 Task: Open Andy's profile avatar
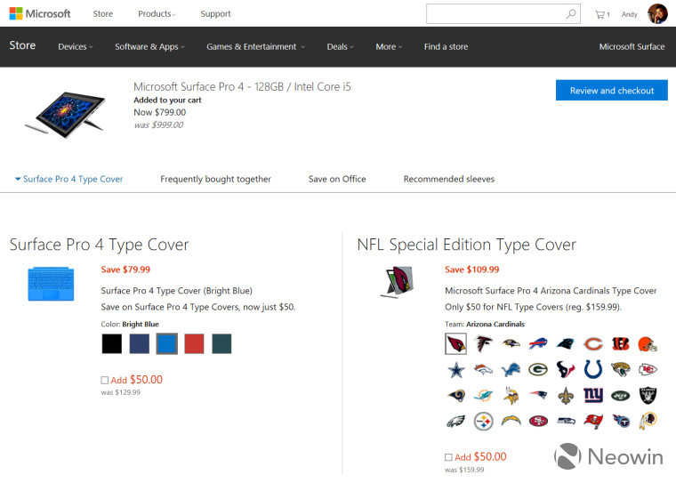tap(657, 14)
